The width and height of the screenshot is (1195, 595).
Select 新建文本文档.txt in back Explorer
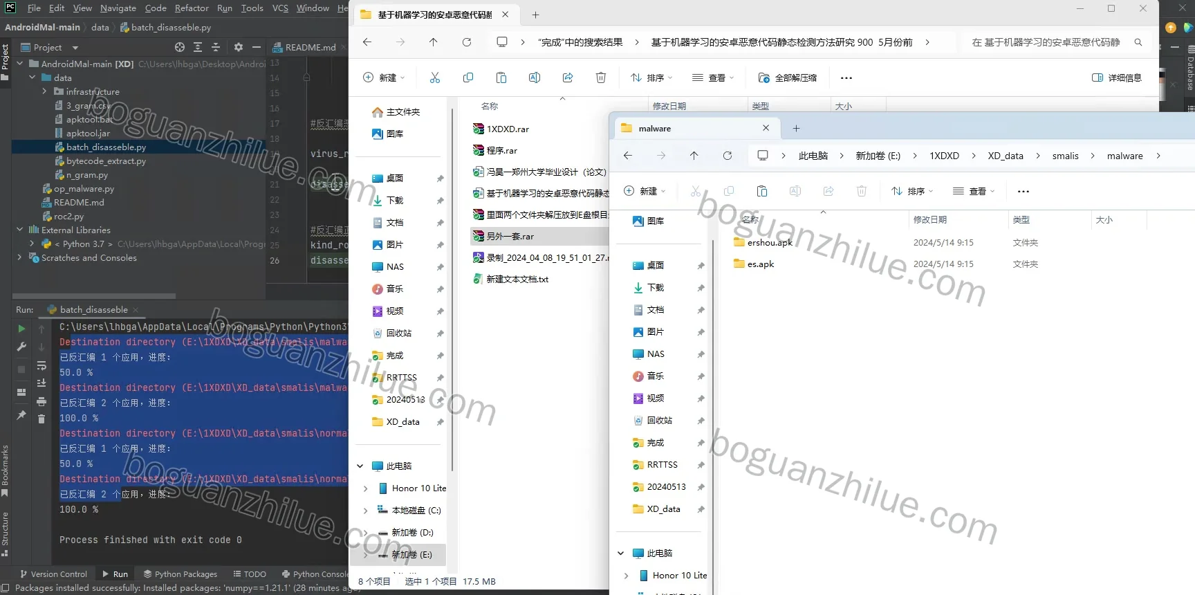coord(510,279)
